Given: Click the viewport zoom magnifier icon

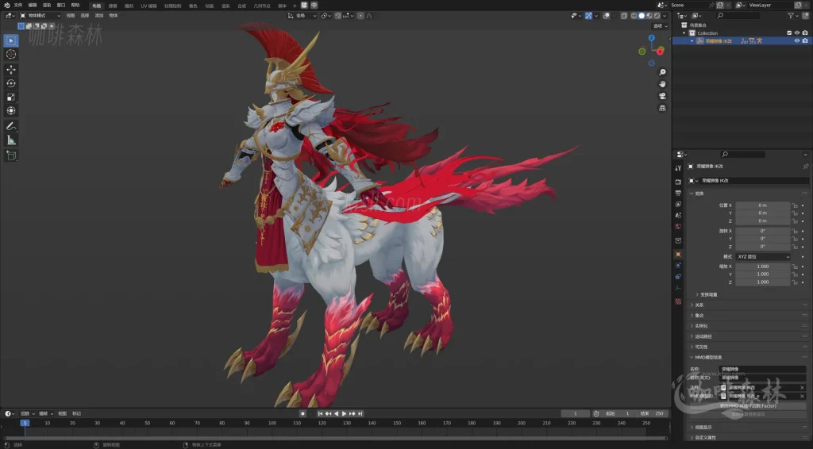Looking at the screenshot, I should click(662, 72).
